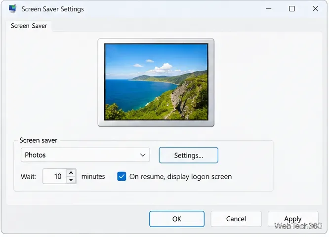
Task: Close the Screen Saver Settings window
Action: pyautogui.click(x=315, y=9)
